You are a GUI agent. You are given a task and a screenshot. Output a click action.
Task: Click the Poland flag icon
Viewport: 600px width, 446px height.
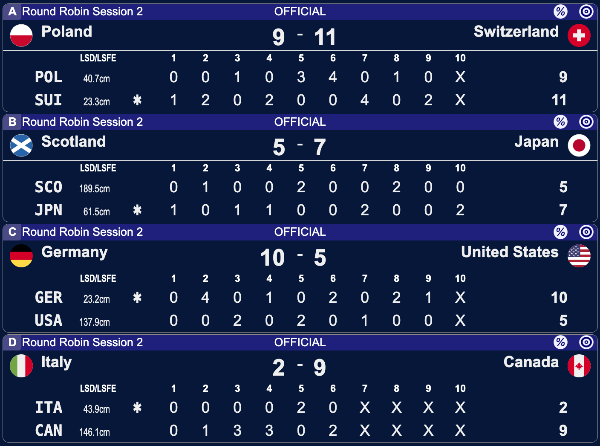(21, 35)
